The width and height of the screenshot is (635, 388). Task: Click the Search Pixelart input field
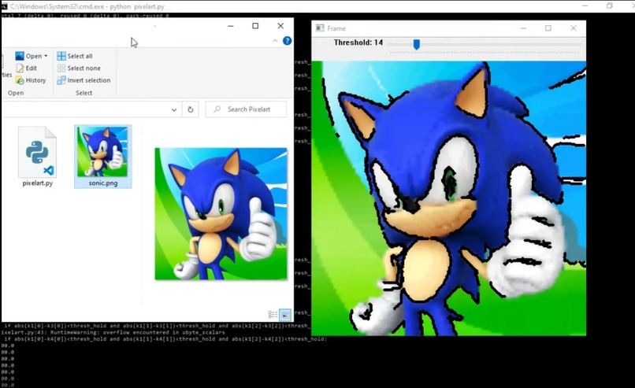click(246, 109)
